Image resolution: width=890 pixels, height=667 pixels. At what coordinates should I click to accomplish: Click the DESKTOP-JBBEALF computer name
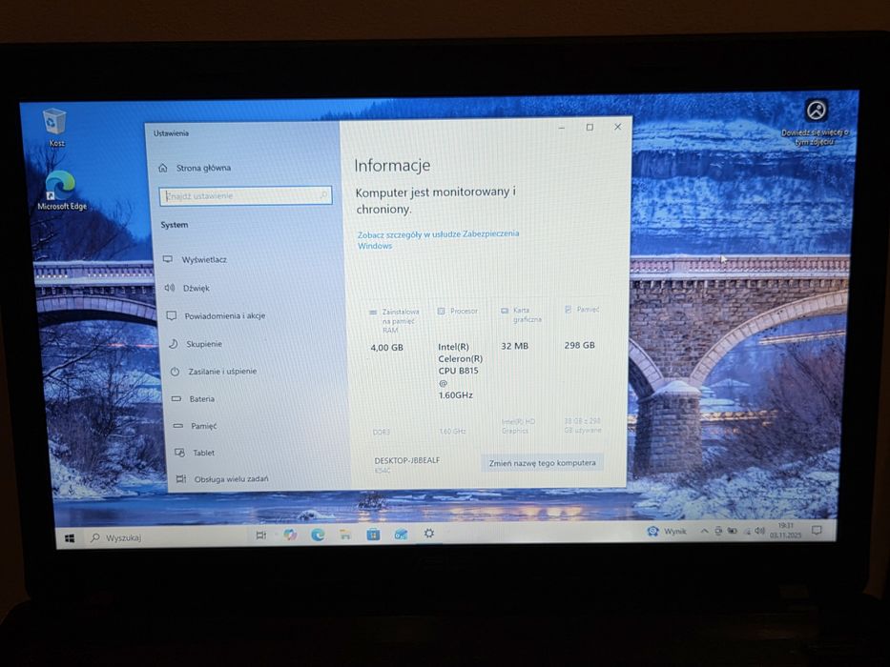point(407,460)
